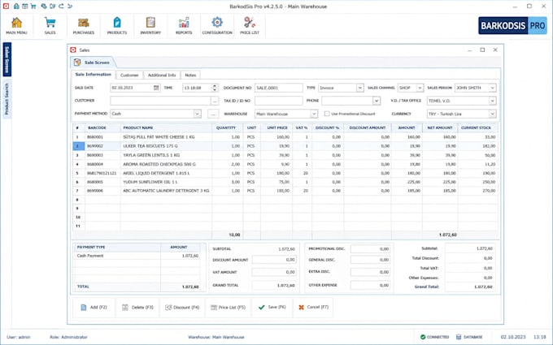
Task: Click the Quantity column header
Action: coord(228,127)
